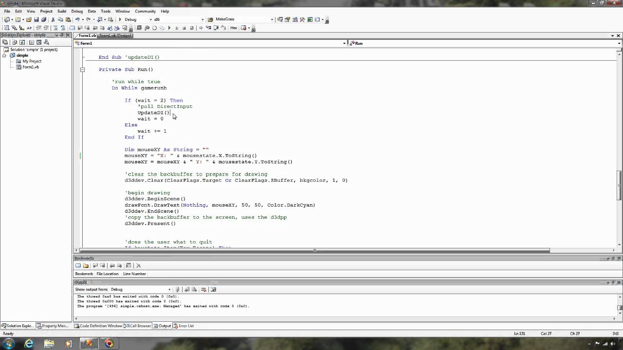The width and height of the screenshot is (623, 350).
Task: Click the Redo arrow icon
Action: tap(88, 19)
